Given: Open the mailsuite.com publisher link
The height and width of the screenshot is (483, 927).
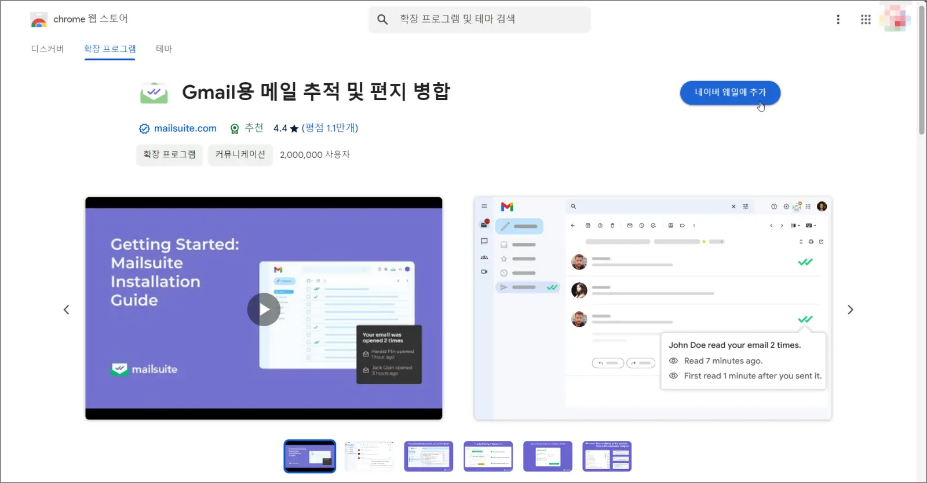Looking at the screenshot, I should 185,128.
